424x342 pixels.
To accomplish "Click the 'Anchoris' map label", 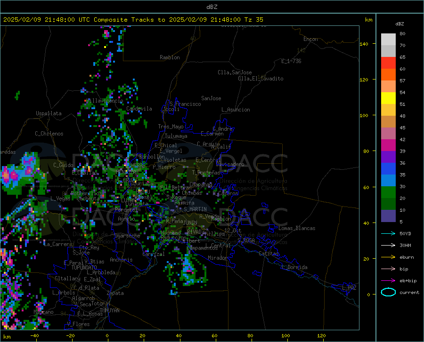I will [121, 260].
